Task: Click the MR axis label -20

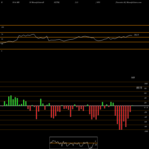Action: [x=145, y=112]
